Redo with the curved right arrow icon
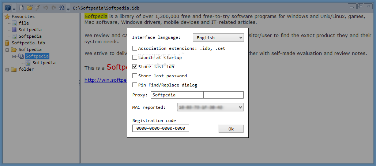Image resolution: width=376 pixels, height=166 pixels. [53, 8]
